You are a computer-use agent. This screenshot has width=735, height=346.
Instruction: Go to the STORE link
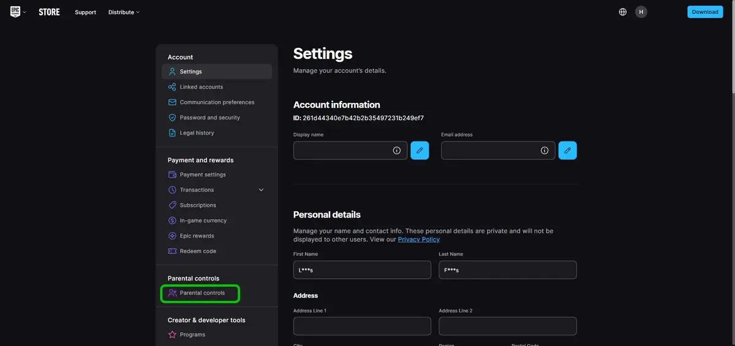point(49,12)
